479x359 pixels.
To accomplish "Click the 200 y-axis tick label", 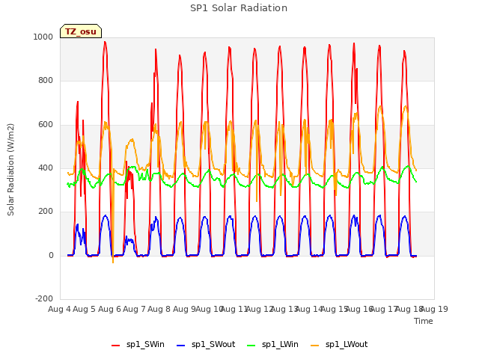I will click(46, 211).
